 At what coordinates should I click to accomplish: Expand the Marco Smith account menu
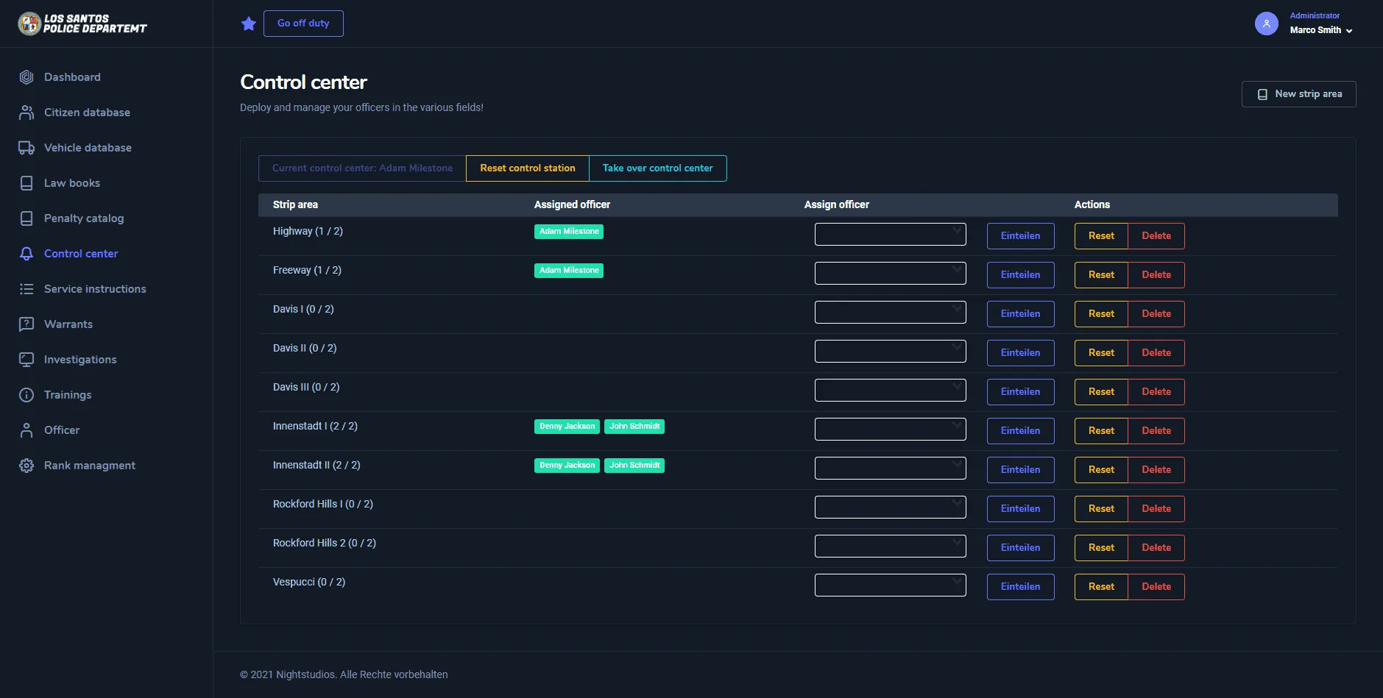pos(1321,30)
